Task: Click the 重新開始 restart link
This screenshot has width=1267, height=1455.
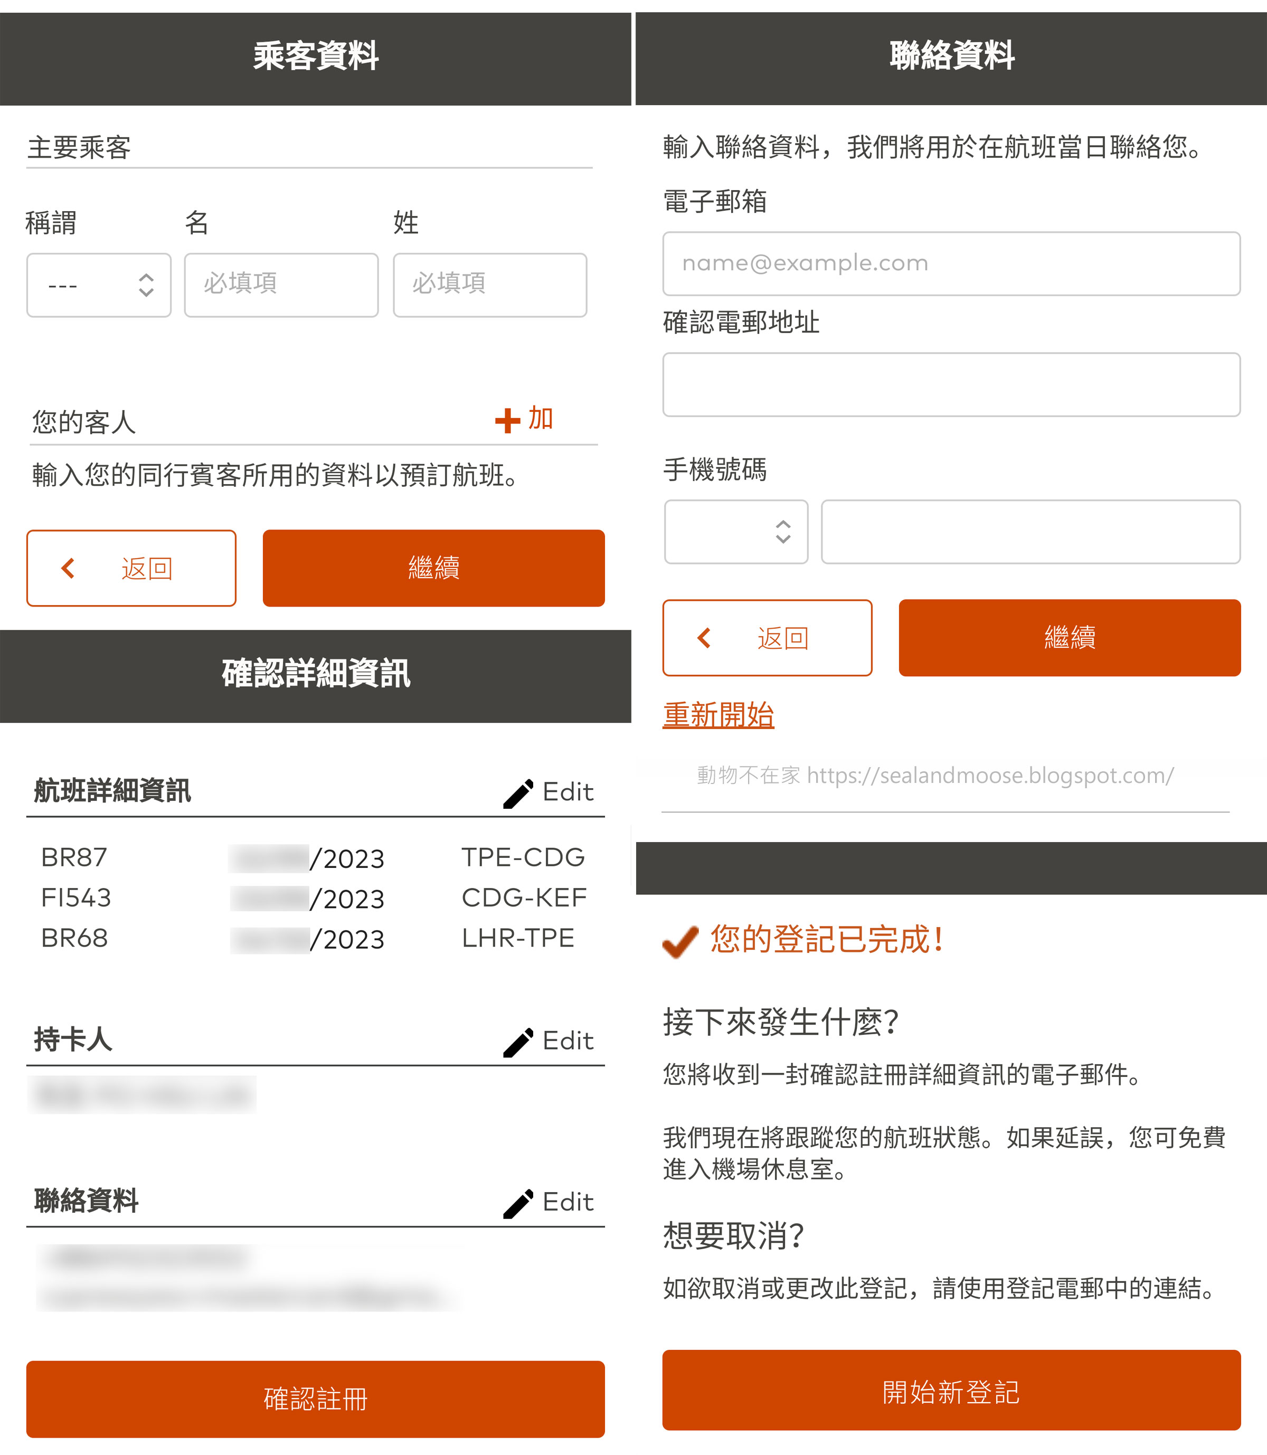Action: pyautogui.click(x=718, y=715)
